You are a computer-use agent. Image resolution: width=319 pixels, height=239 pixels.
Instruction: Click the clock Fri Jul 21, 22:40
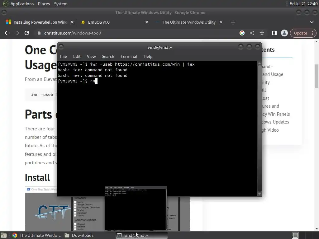303,4
